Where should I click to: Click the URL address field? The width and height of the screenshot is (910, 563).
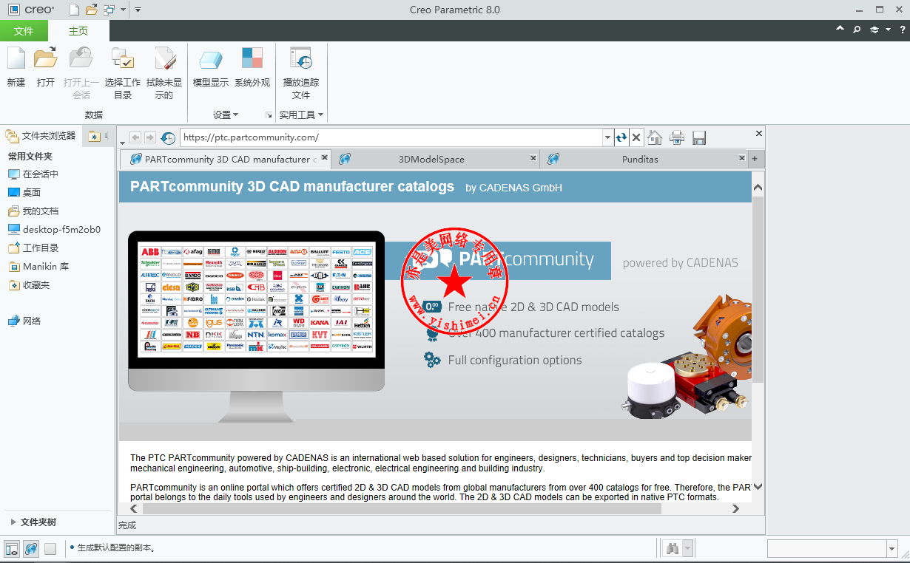(391, 137)
